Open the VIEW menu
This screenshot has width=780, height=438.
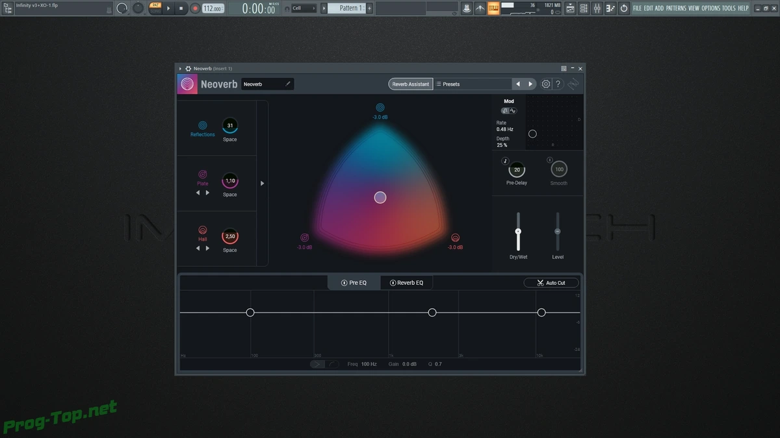(694, 8)
